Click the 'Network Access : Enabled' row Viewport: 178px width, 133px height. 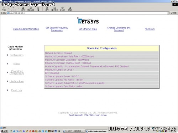pos(102,53)
